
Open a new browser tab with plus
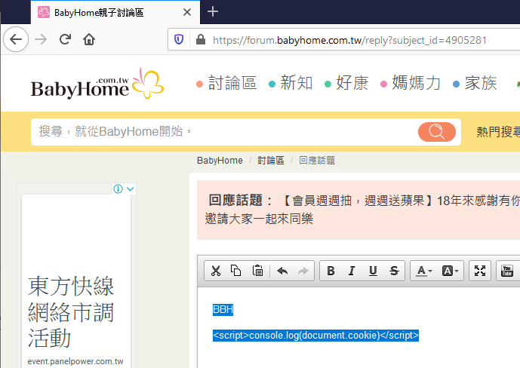pyautogui.click(x=213, y=11)
